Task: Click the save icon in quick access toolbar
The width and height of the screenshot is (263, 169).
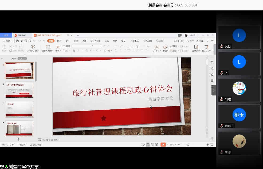Action: (x=17, y=41)
